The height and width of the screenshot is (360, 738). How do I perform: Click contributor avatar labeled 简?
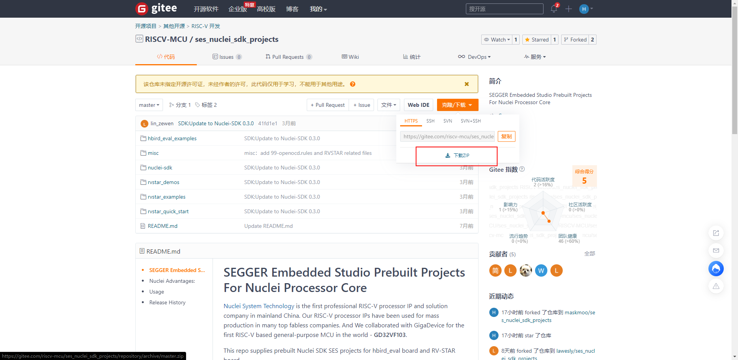(495, 270)
